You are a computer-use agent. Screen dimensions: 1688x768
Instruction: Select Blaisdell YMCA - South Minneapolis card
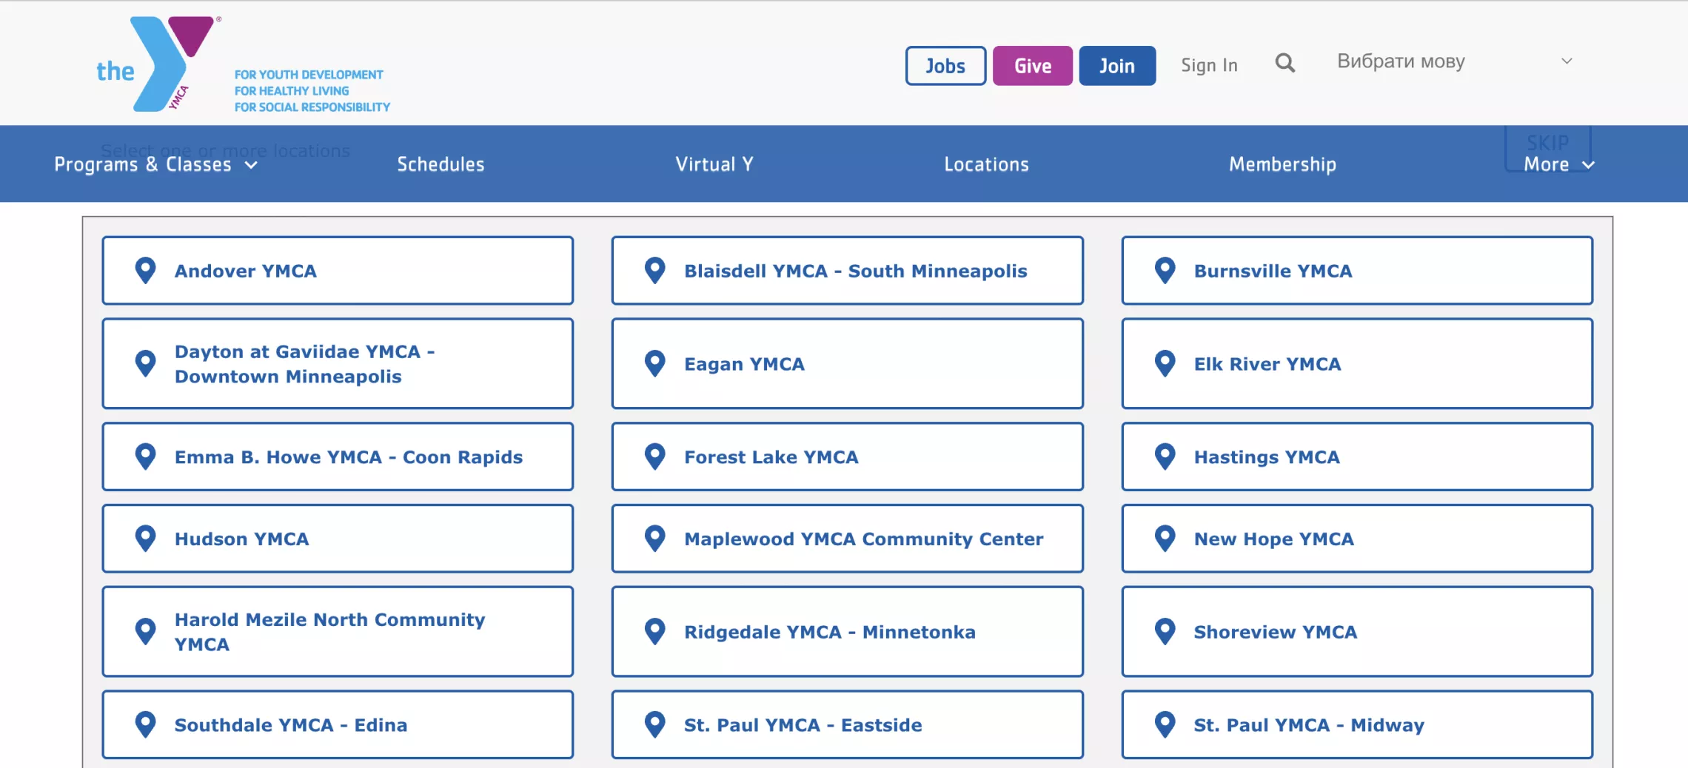point(847,271)
